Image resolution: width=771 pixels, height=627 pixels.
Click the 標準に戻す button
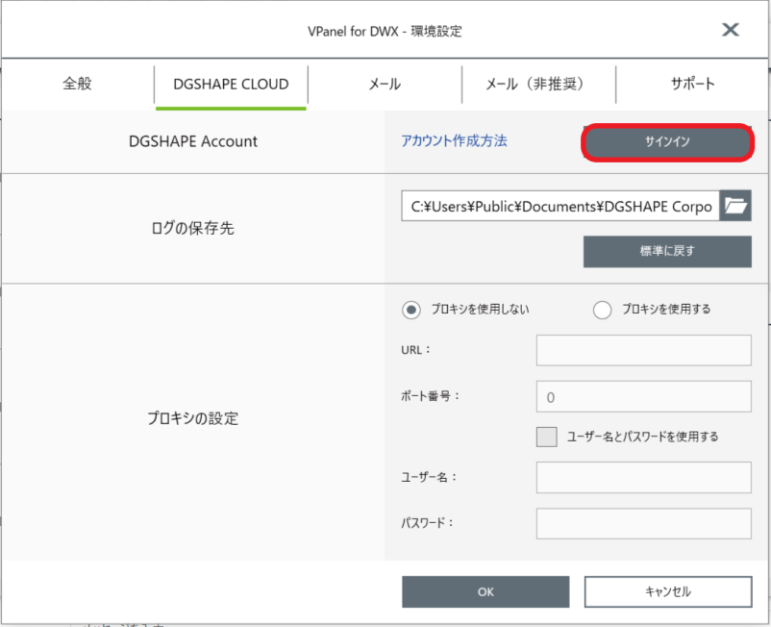coord(667,251)
